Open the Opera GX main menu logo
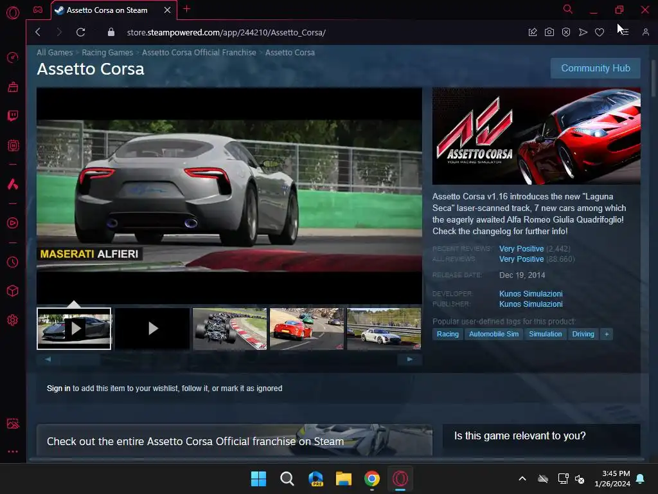The height and width of the screenshot is (494, 658). coord(13,13)
